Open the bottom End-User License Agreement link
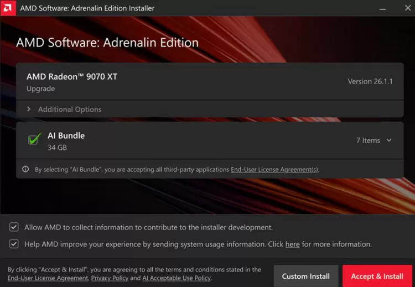 48,278
